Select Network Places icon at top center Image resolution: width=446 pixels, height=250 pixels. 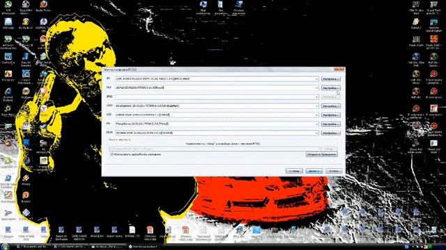tap(238, 7)
